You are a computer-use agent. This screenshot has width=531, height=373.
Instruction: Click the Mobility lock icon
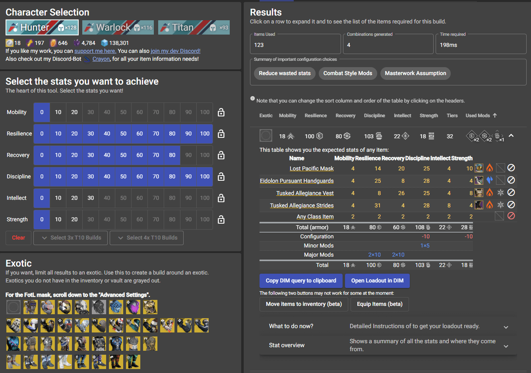[x=221, y=112]
